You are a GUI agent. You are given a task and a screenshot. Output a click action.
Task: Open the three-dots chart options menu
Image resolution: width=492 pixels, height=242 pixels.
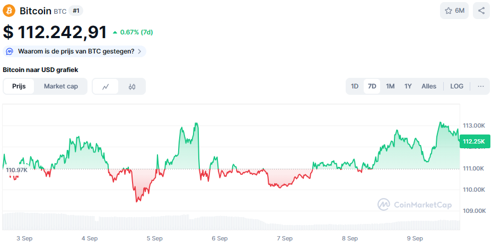(481, 86)
